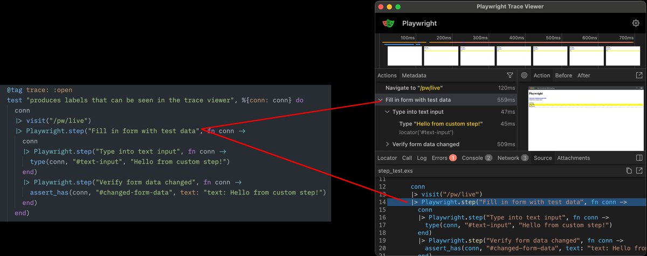647x256 pixels.
Task: Click source line 13 visit("/pw/live")
Action: click(446, 194)
